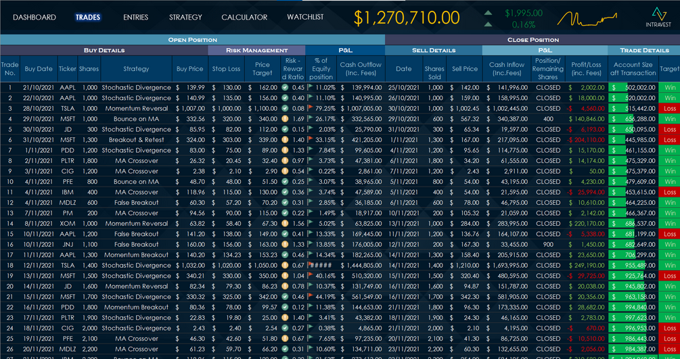Click the green flag beside 11.02% in trade 1
The width and height of the screenshot is (680, 359).
tap(310, 87)
